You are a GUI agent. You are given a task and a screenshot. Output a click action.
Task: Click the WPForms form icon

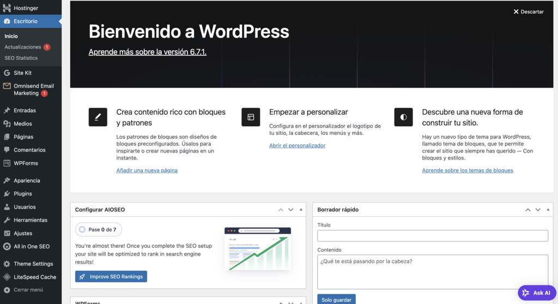[7, 163]
